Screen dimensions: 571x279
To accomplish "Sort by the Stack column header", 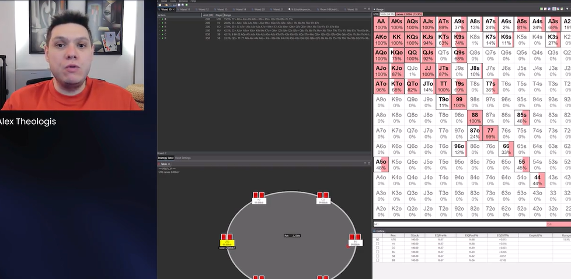I will [x=415, y=235].
